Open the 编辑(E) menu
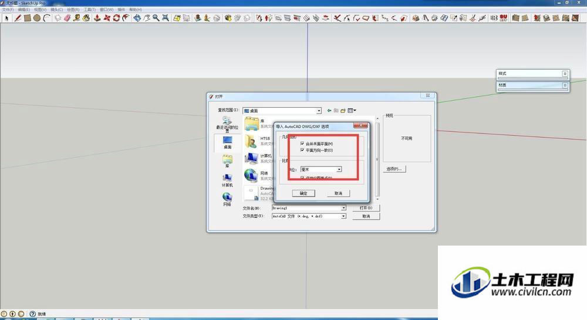This screenshot has height=320, width=587. pyautogui.click(x=24, y=9)
